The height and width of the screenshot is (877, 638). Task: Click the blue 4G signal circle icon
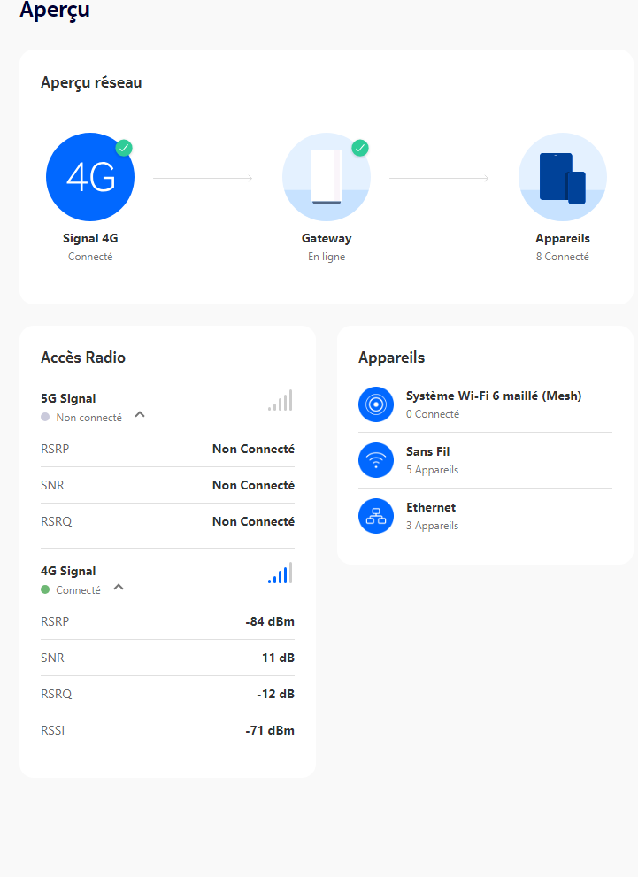point(90,177)
